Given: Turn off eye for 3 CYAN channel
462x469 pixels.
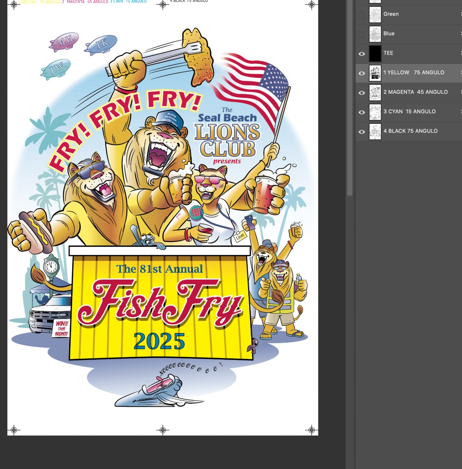Looking at the screenshot, I should pos(362,112).
